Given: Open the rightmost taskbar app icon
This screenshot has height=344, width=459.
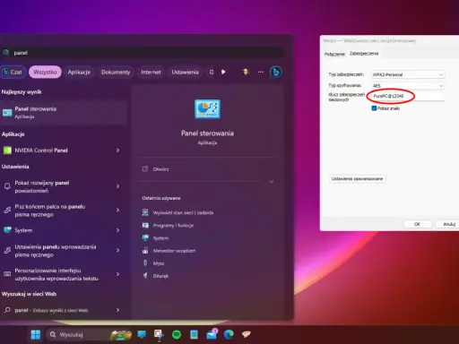Looking at the screenshot, I should (x=247, y=334).
